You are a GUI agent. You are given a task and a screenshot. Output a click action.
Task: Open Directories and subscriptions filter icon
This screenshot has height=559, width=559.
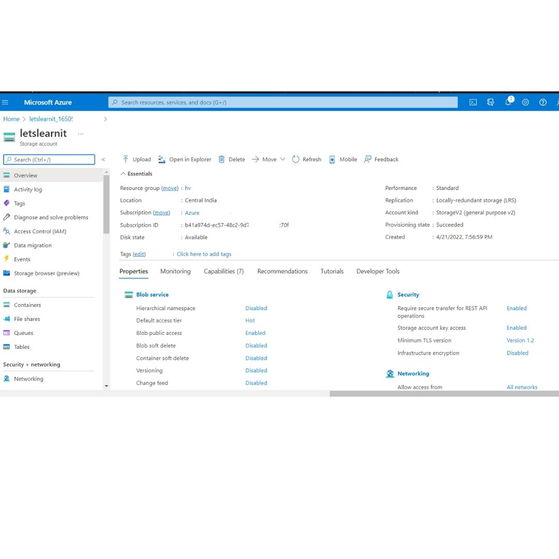point(491,102)
